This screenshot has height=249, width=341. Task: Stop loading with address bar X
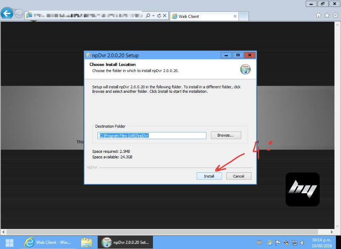click(165, 16)
